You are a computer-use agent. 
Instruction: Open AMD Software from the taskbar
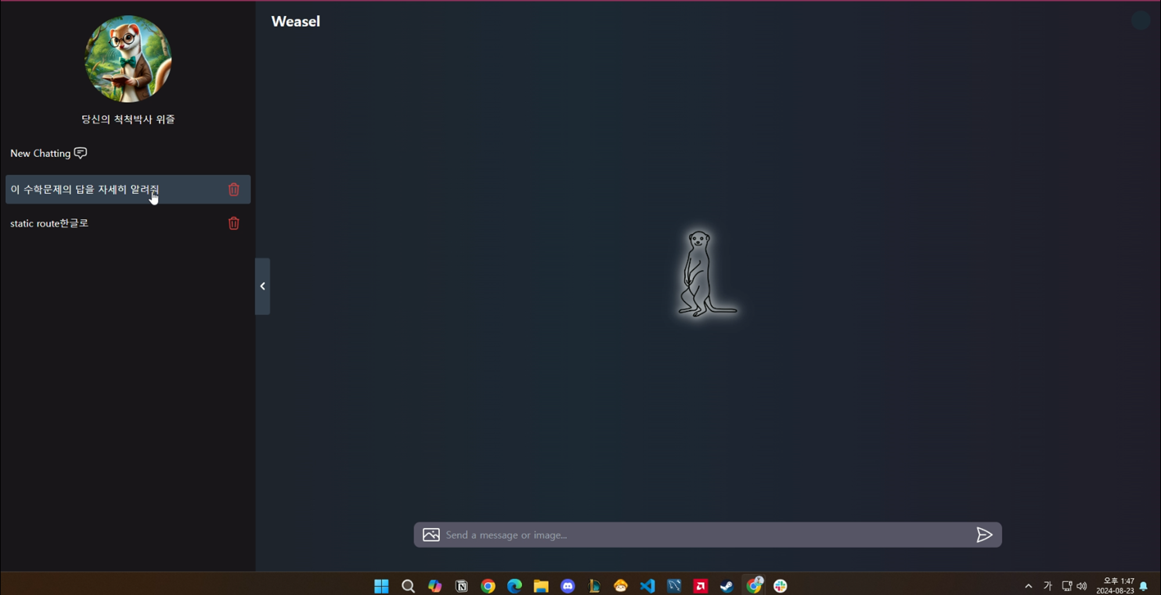701,586
